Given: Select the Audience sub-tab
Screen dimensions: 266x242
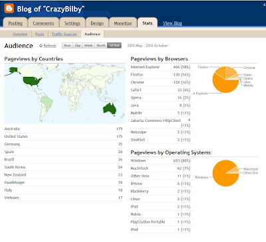Looking at the screenshot, I should tap(92, 34).
